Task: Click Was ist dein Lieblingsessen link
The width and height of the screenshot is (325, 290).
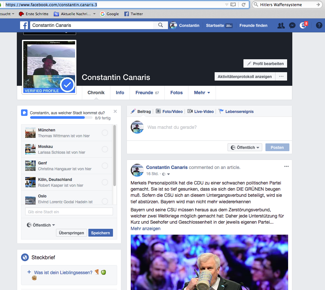Action: pyautogui.click(x=63, y=273)
